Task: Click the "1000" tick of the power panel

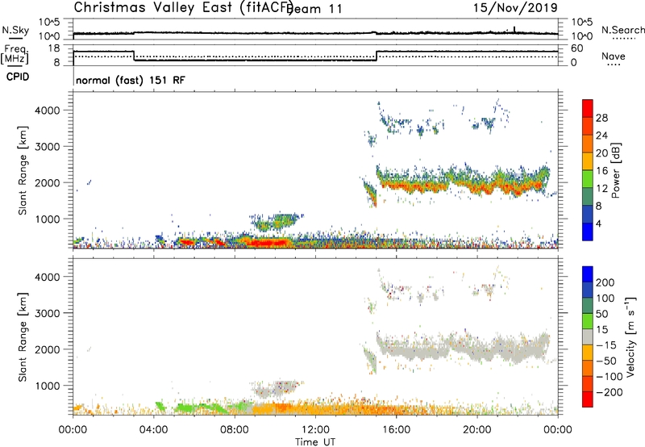Action: click(x=48, y=219)
